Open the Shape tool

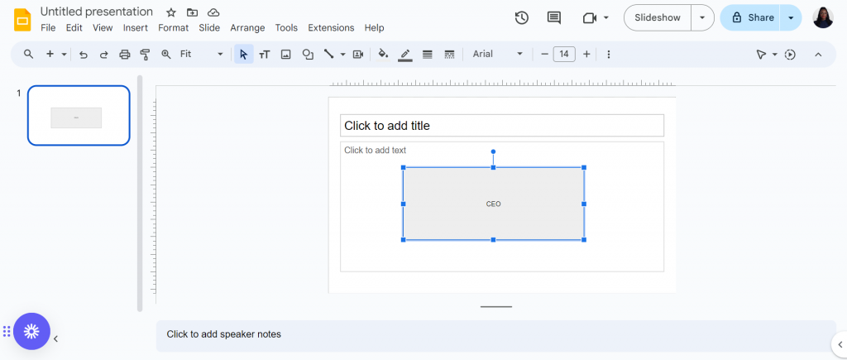308,54
